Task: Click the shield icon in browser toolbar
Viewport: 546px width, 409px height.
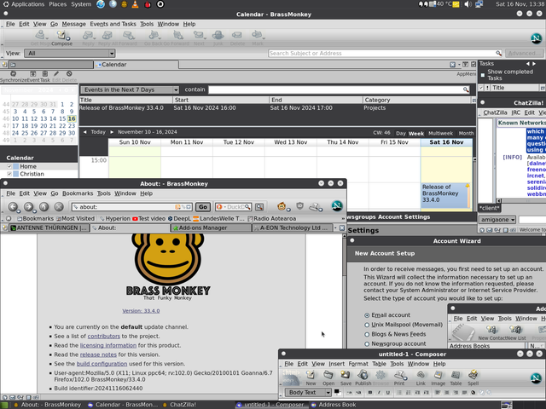Action: pyautogui.click(x=299, y=206)
